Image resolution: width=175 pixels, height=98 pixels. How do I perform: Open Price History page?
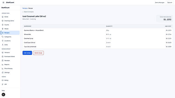(x=10, y=68)
